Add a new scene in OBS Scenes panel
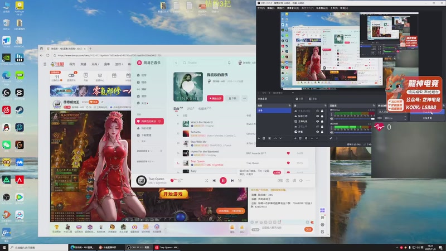The height and width of the screenshot is (251, 446). tap(259, 138)
